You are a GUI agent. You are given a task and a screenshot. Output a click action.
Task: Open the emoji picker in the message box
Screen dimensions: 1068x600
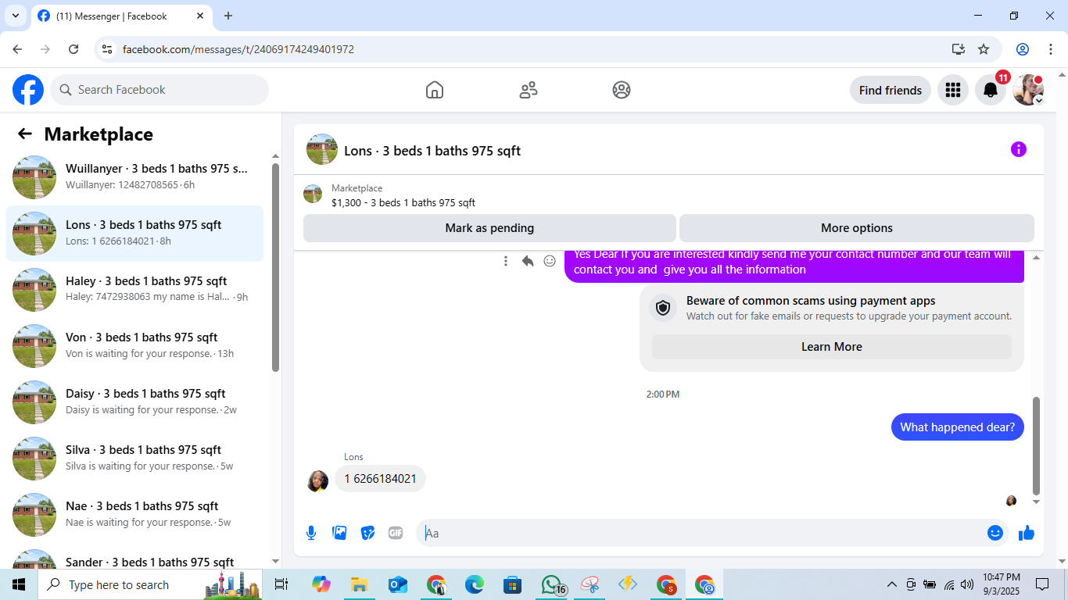[995, 533]
